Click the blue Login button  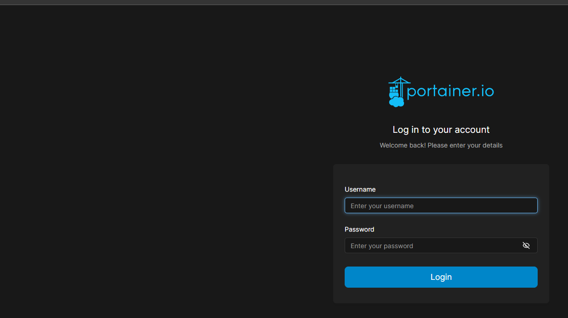click(x=441, y=277)
